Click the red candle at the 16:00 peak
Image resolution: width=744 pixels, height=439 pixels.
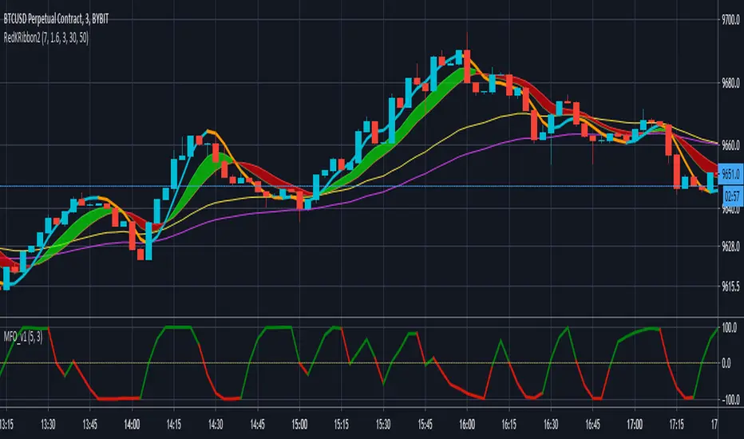[x=467, y=66]
